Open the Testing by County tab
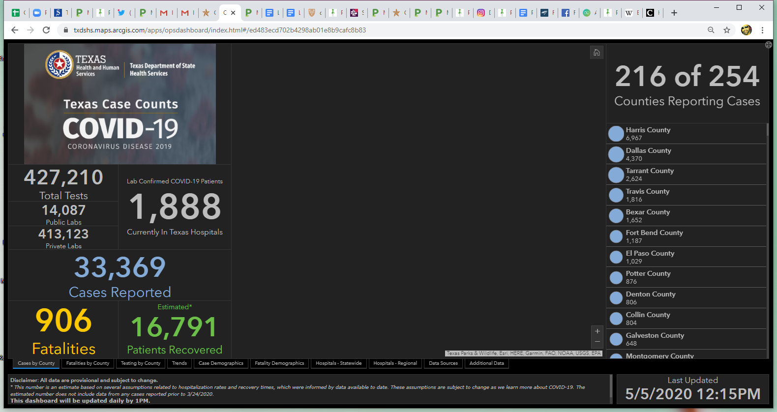The image size is (777, 412). 141,363
